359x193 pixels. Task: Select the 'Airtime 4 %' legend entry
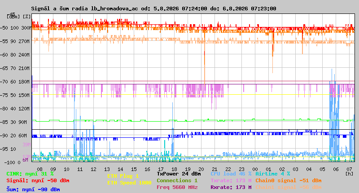click(x=273, y=174)
